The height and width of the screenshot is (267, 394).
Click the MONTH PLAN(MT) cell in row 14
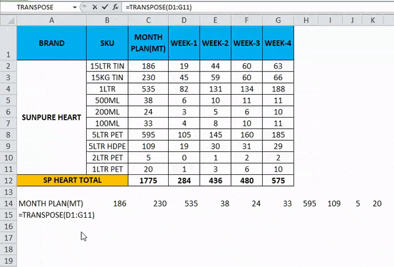click(x=51, y=203)
